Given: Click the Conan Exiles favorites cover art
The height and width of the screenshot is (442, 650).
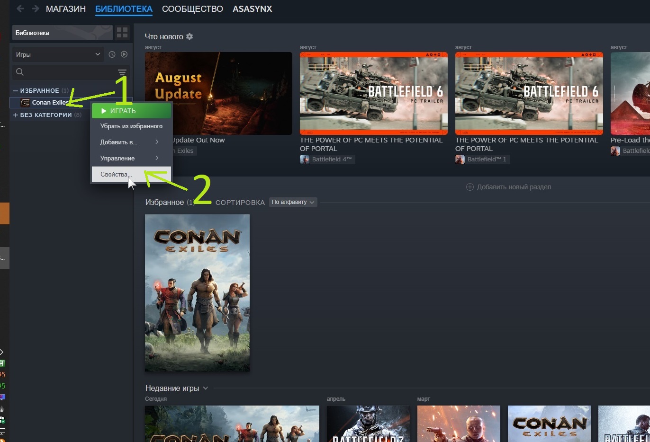Looking at the screenshot, I should [197, 293].
